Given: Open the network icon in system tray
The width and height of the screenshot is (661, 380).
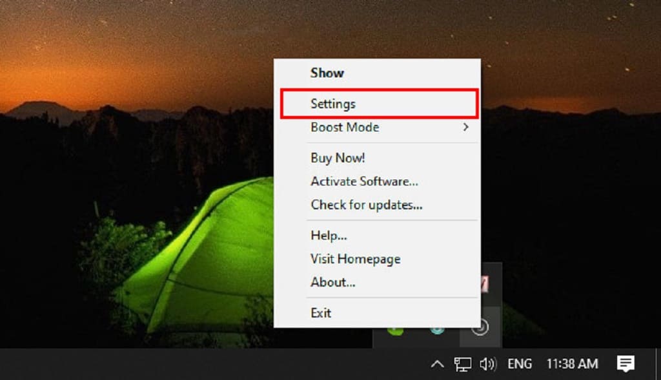Looking at the screenshot, I should pos(462,364).
